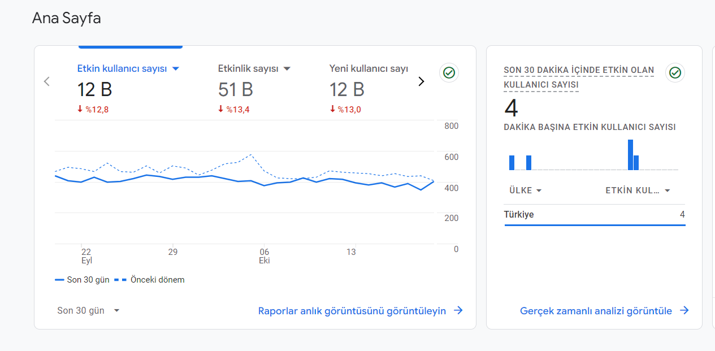This screenshot has height=351, width=715.
Task: Go to previous metrics with left chevron
Action: [x=47, y=81]
